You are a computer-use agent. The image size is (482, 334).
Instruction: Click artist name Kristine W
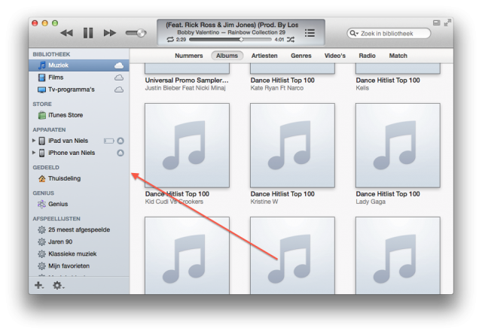click(264, 202)
